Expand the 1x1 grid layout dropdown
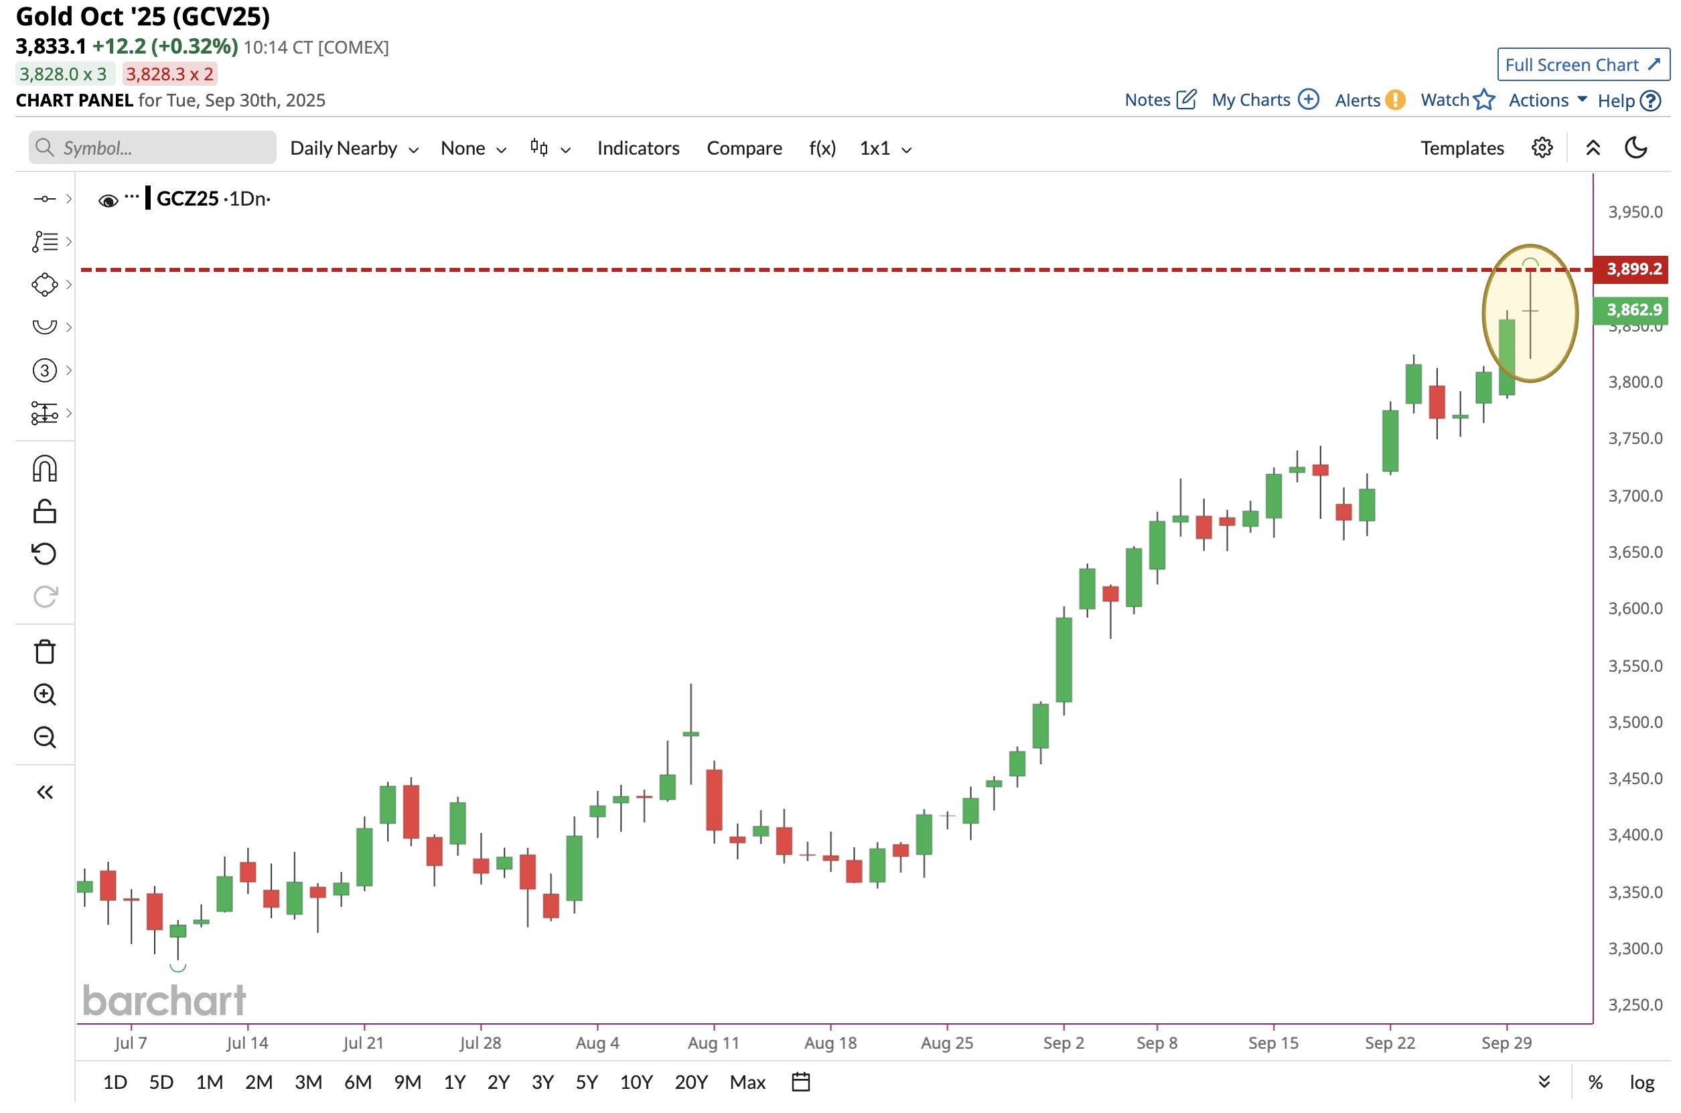1681x1113 pixels. pyautogui.click(x=885, y=149)
